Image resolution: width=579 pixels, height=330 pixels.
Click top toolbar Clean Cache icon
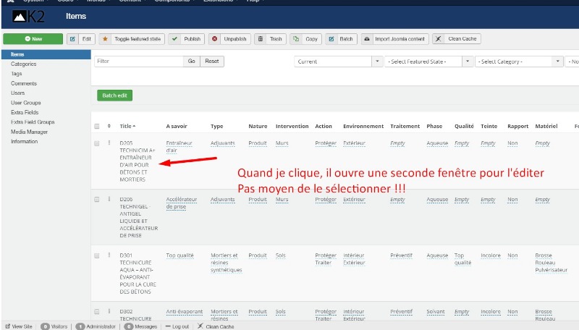(x=439, y=39)
